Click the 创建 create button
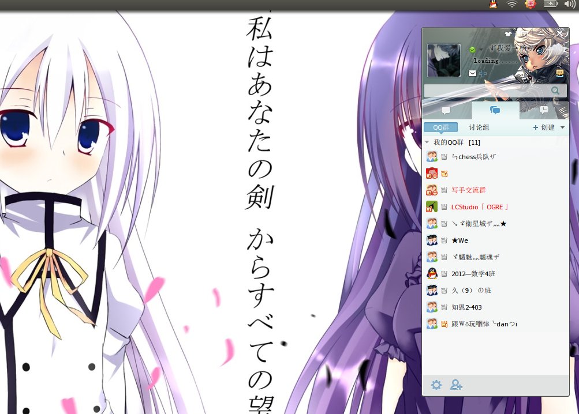The width and height of the screenshot is (579, 414). click(x=544, y=127)
